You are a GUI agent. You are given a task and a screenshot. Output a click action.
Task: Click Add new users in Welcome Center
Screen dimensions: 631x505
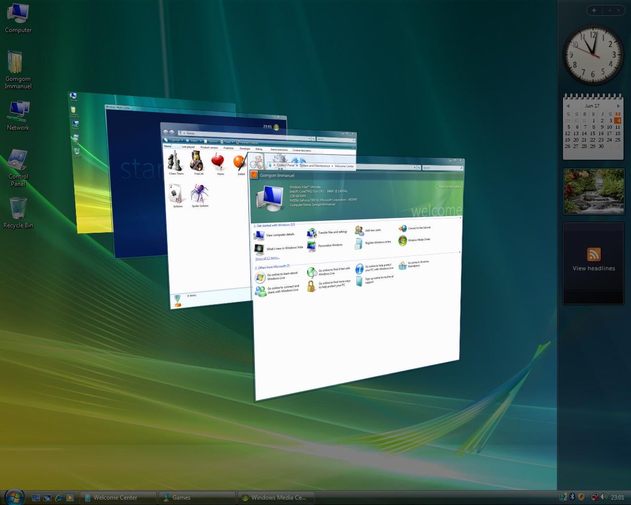click(368, 230)
